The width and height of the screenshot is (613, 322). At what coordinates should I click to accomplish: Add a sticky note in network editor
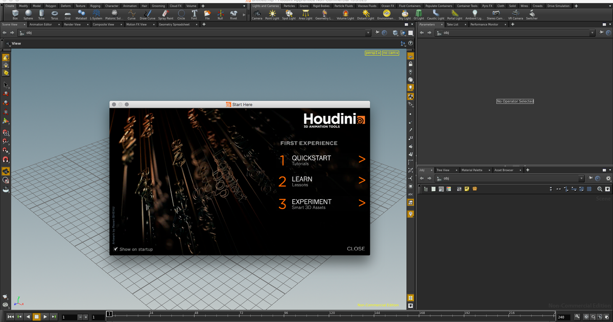(x=467, y=189)
